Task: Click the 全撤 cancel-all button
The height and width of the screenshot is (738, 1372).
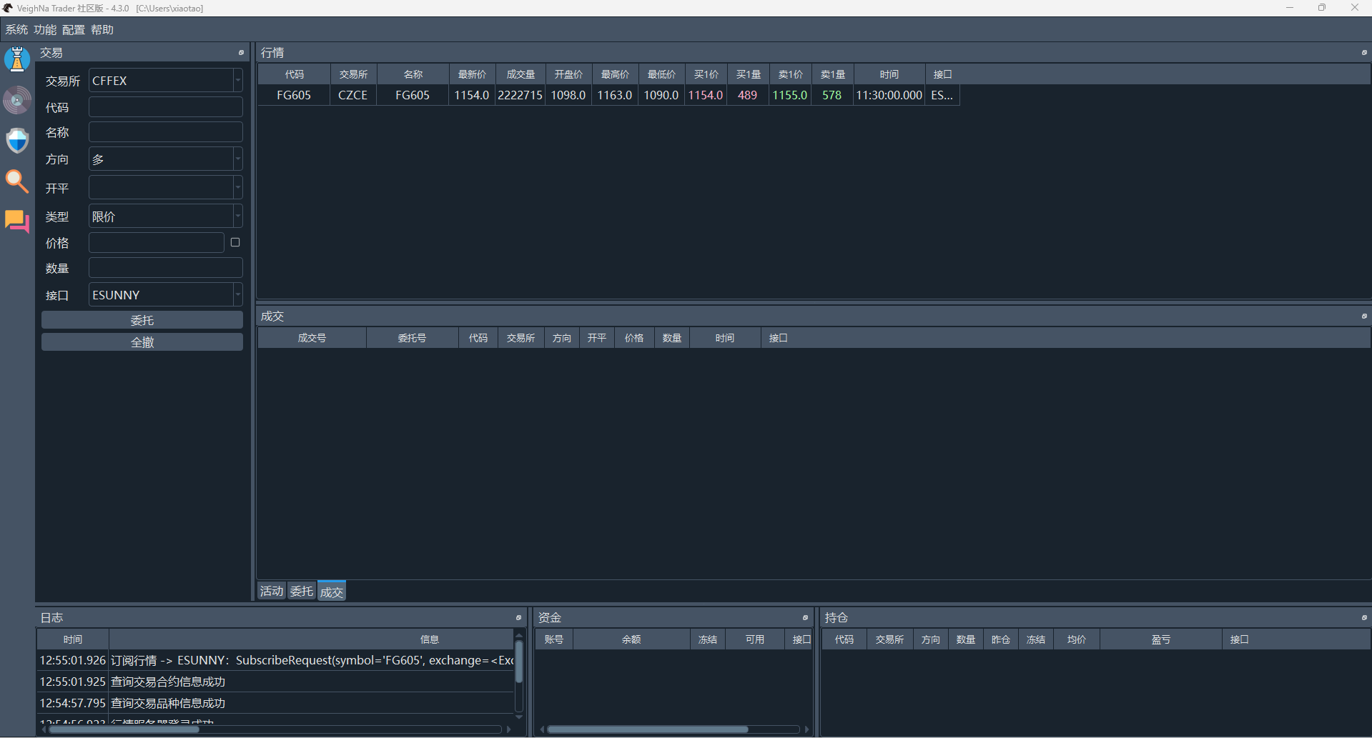Action: coord(142,343)
